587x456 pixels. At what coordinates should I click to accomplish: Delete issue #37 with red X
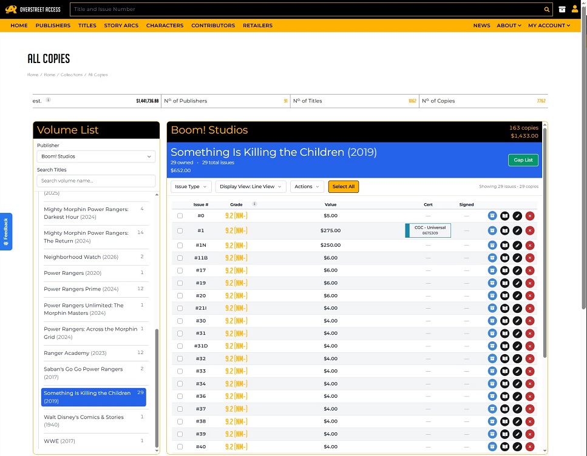[x=530, y=409]
